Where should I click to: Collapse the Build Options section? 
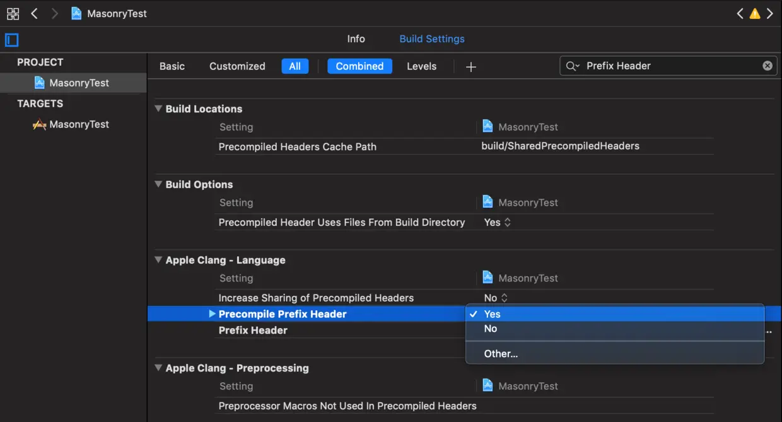point(158,184)
